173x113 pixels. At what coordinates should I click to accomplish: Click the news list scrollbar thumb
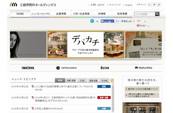click(x=113, y=98)
